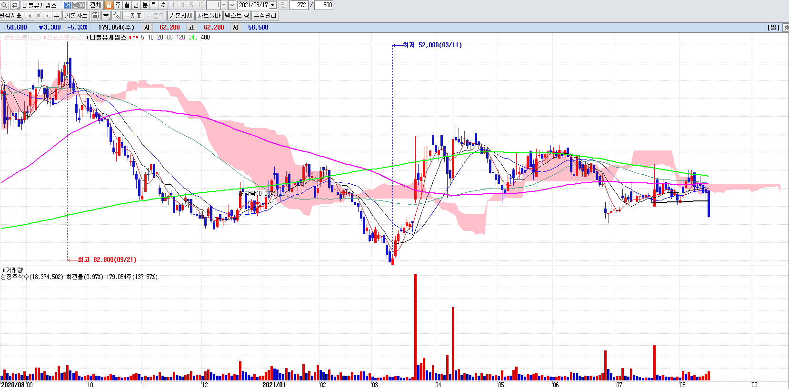This screenshot has height=389, width=789.
Task: Expand the chevron dropdown beside interval box
Action: [x=232, y=5]
